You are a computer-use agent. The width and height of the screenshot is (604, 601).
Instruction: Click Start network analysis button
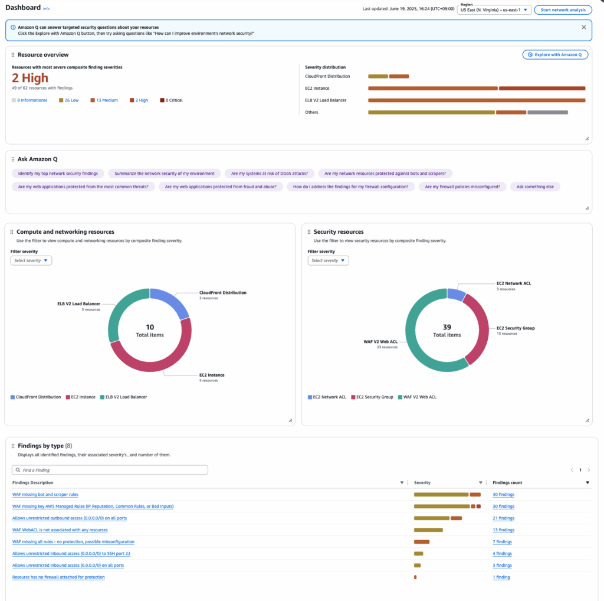pyautogui.click(x=563, y=10)
